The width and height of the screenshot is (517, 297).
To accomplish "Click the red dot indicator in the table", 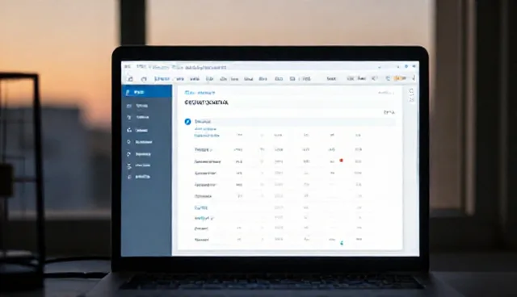I will (341, 161).
